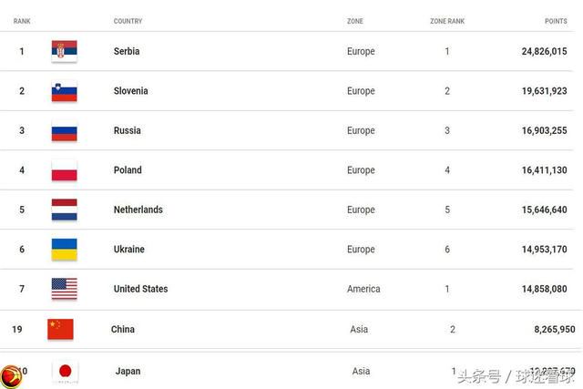The height and width of the screenshot is (389, 583).
Task: Select the China flag icon
Action: pyautogui.click(x=60, y=329)
